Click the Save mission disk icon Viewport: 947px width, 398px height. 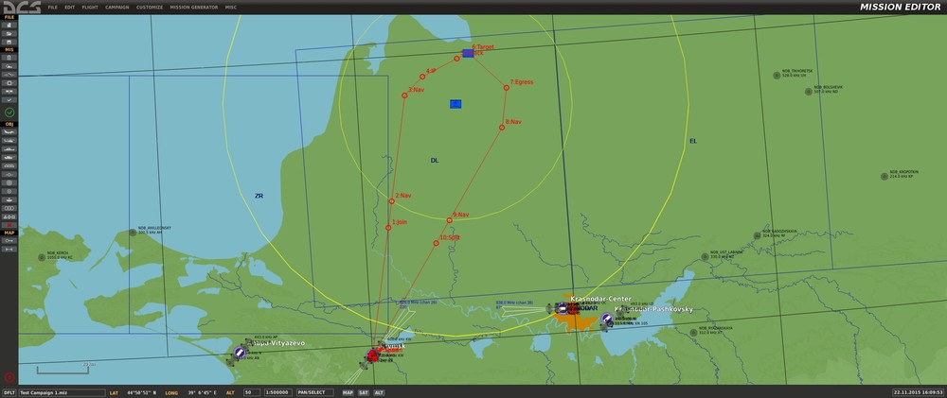coord(9,41)
